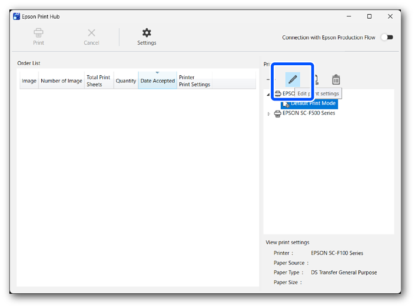
Task: Click the Image column header
Action: 29,81
